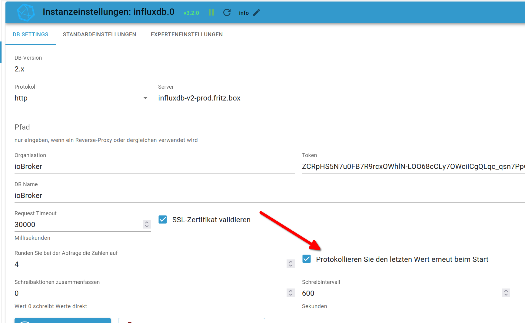Click the Request Timeout spinner arrows
Viewport: 525px width, 323px height.
coord(147,224)
